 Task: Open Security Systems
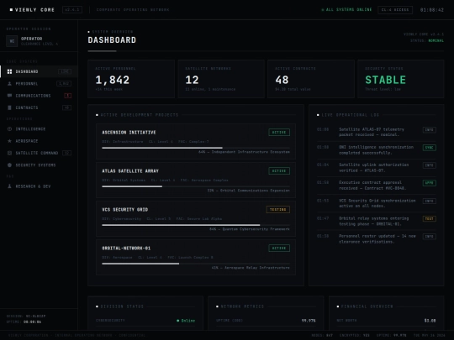click(x=39, y=165)
